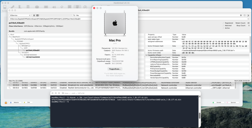This screenshot has height=128, width=252.
Task: Collapse the MacPro7,1 tree node
Action: [x=11, y=37]
